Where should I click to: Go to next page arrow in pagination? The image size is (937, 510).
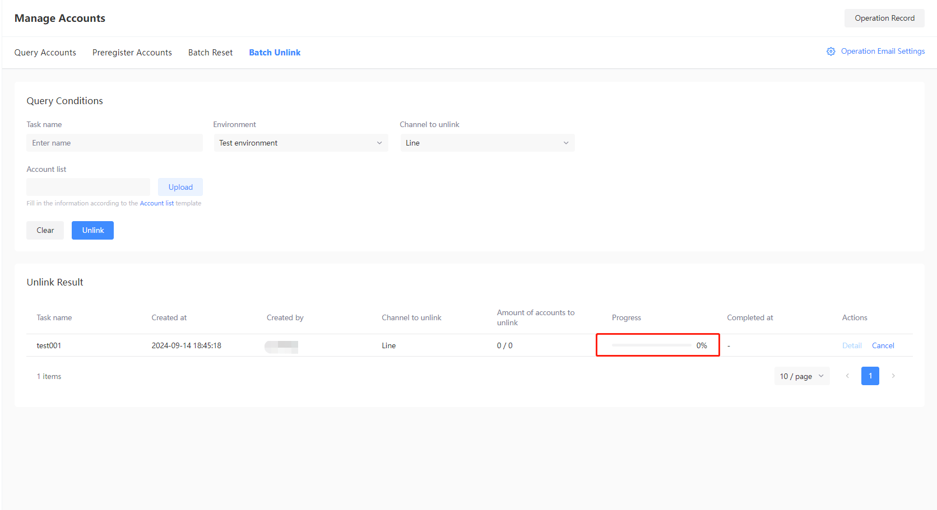[x=893, y=376]
